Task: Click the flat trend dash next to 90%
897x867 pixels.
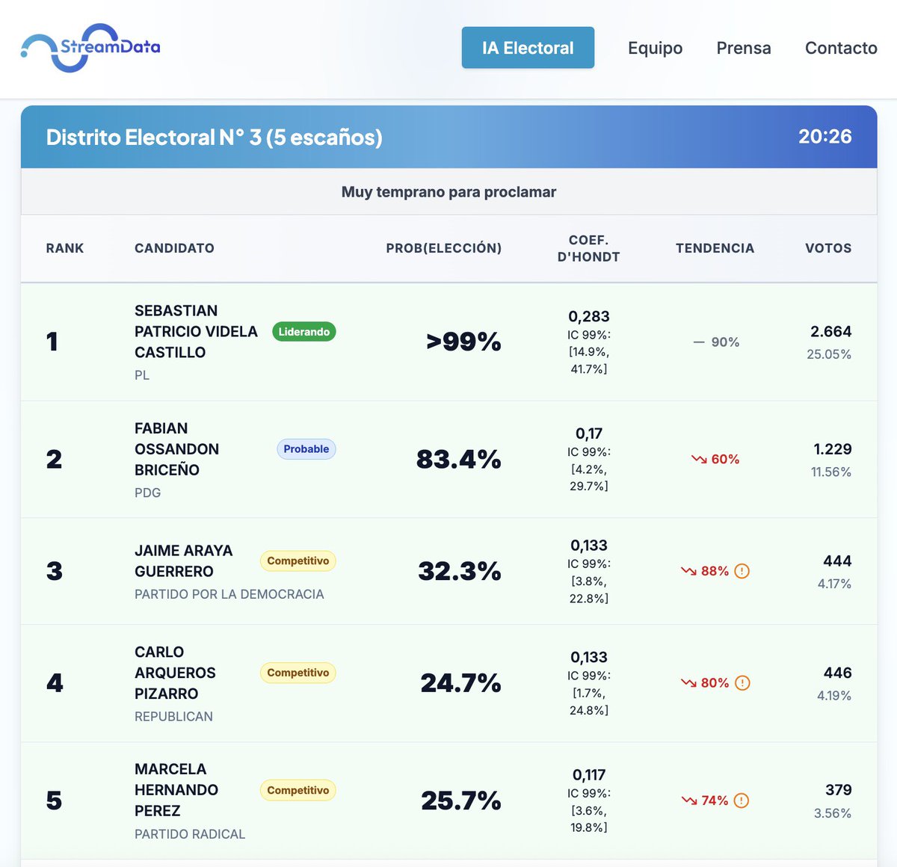Action: tap(699, 342)
